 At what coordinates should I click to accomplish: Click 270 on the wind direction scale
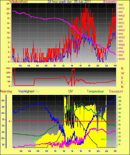click(x=8, y=73)
